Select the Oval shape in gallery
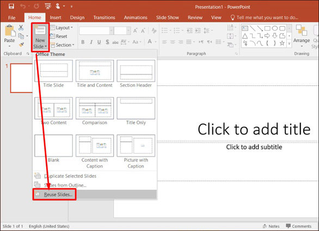The height and width of the screenshot is (231, 319). pyautogui.click(x=275, y=28)
